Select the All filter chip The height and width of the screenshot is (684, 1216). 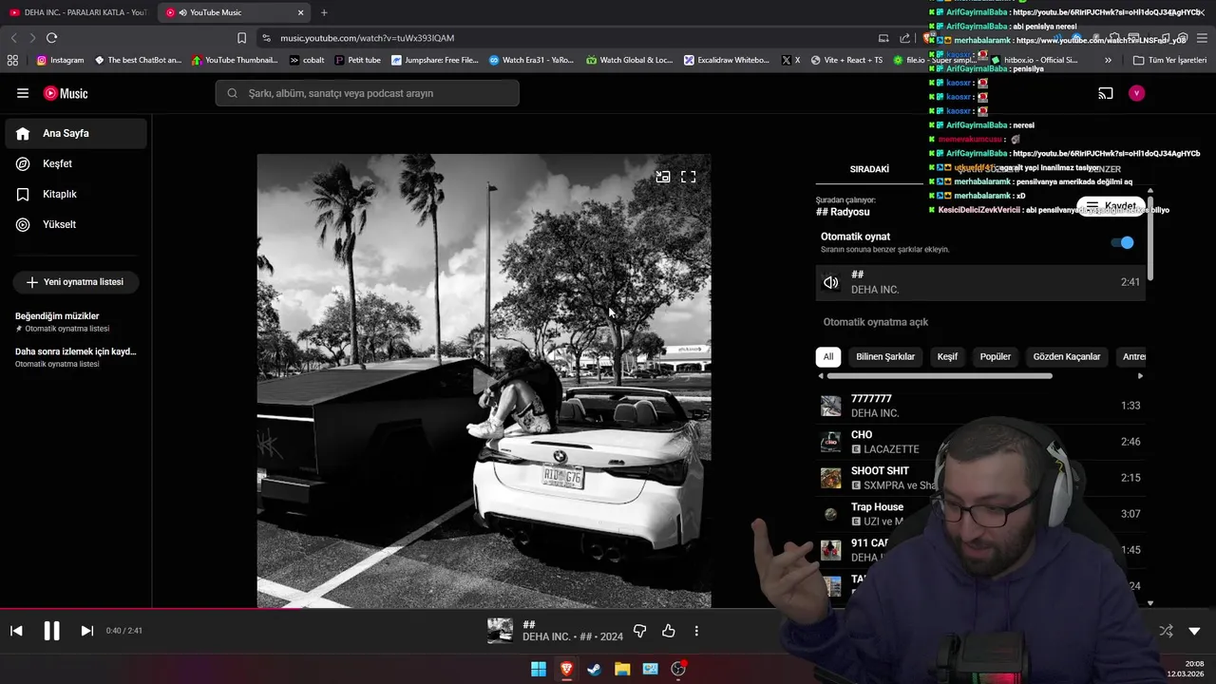(x=828, y=356)
